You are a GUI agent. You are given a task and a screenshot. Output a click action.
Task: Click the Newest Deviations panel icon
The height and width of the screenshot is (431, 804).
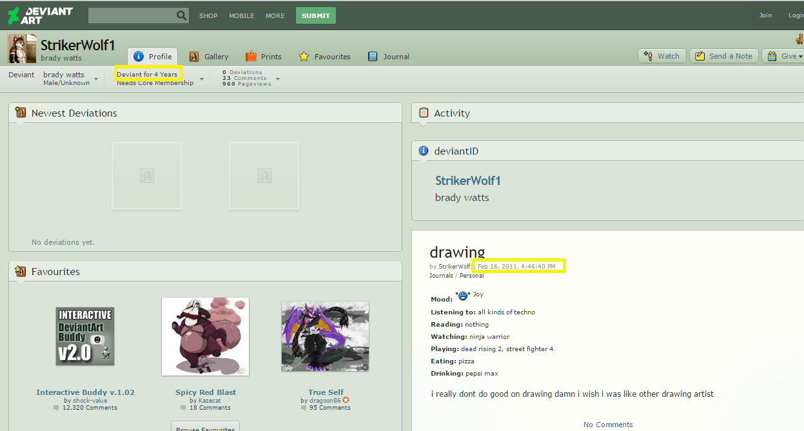click(x=20, y=113)
